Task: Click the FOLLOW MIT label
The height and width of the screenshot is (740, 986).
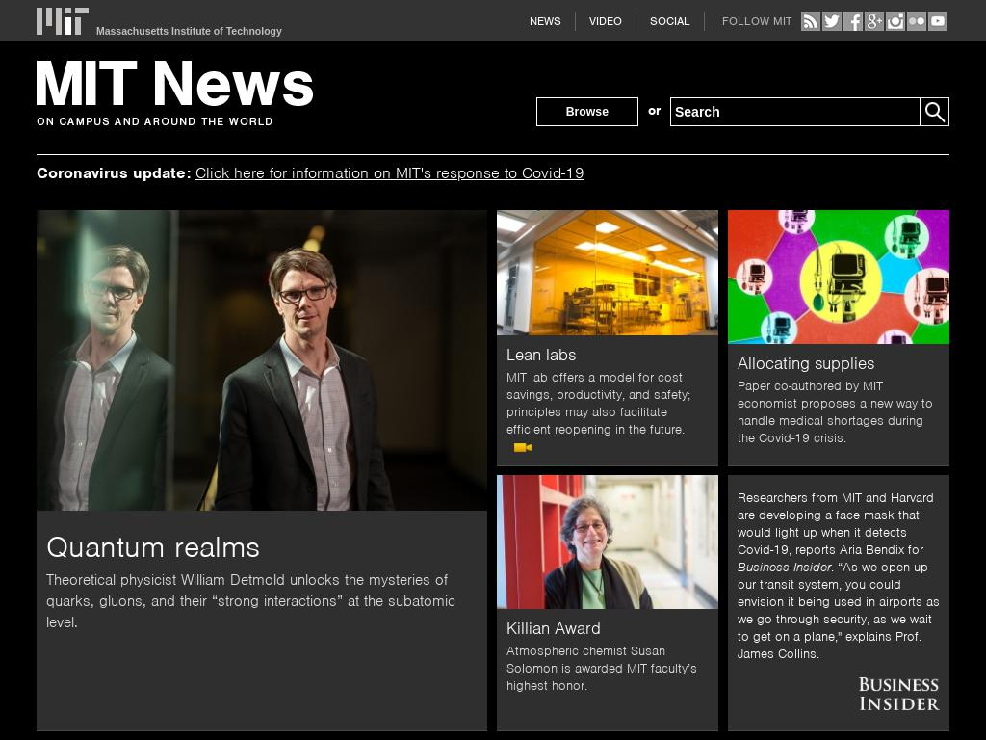Action: (757, 21)
